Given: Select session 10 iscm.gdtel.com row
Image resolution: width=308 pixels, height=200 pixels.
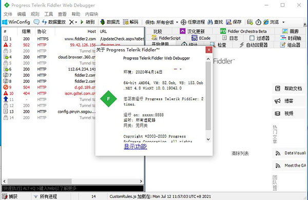Looking at the screenshot, I should click(49, 93).
